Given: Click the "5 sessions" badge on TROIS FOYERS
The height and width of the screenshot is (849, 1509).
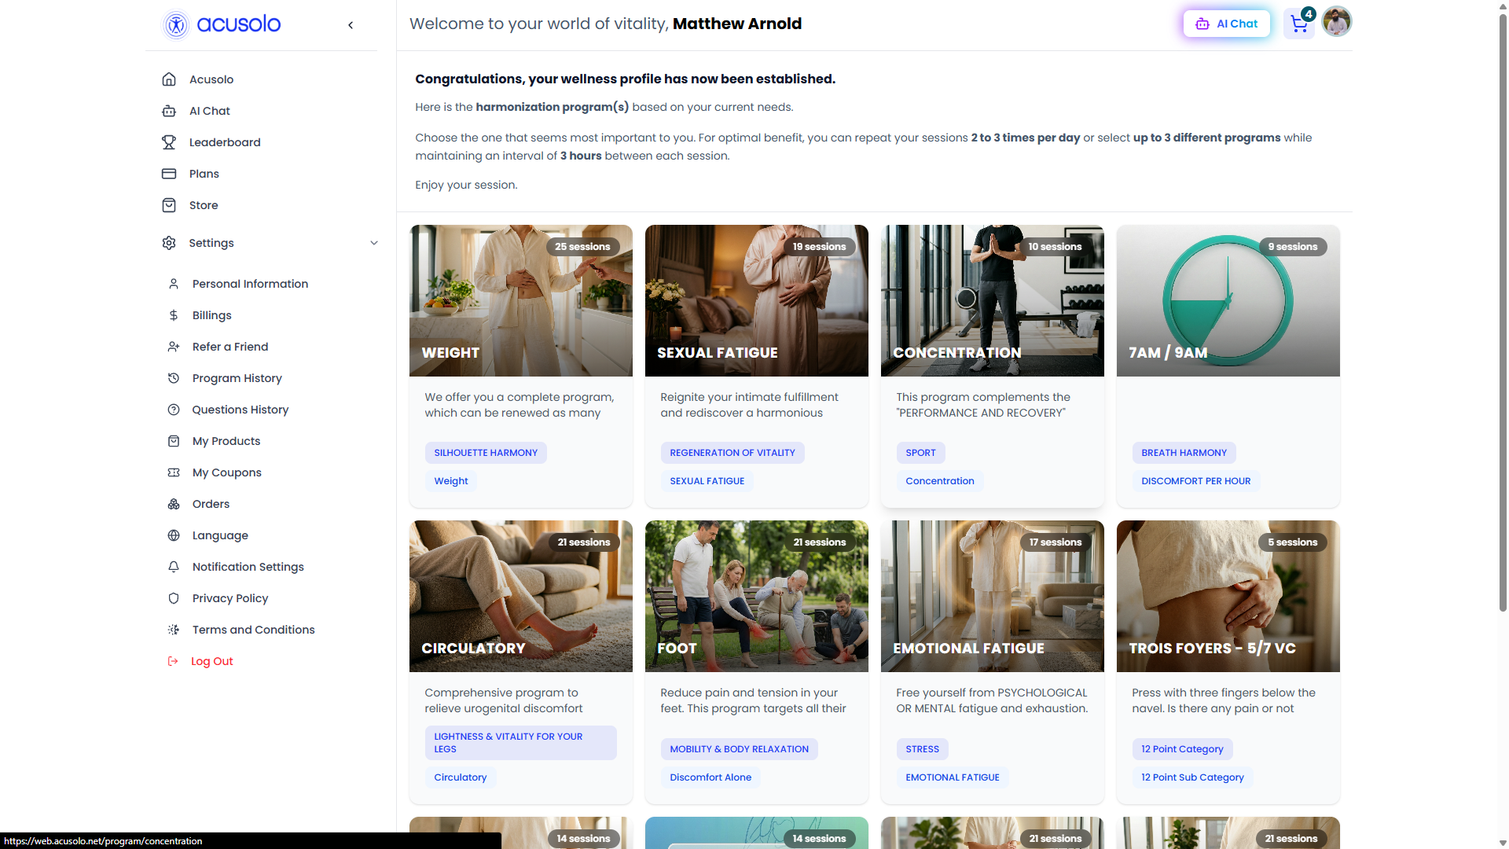Looking at the screenshot, I should click(1292, 542).
